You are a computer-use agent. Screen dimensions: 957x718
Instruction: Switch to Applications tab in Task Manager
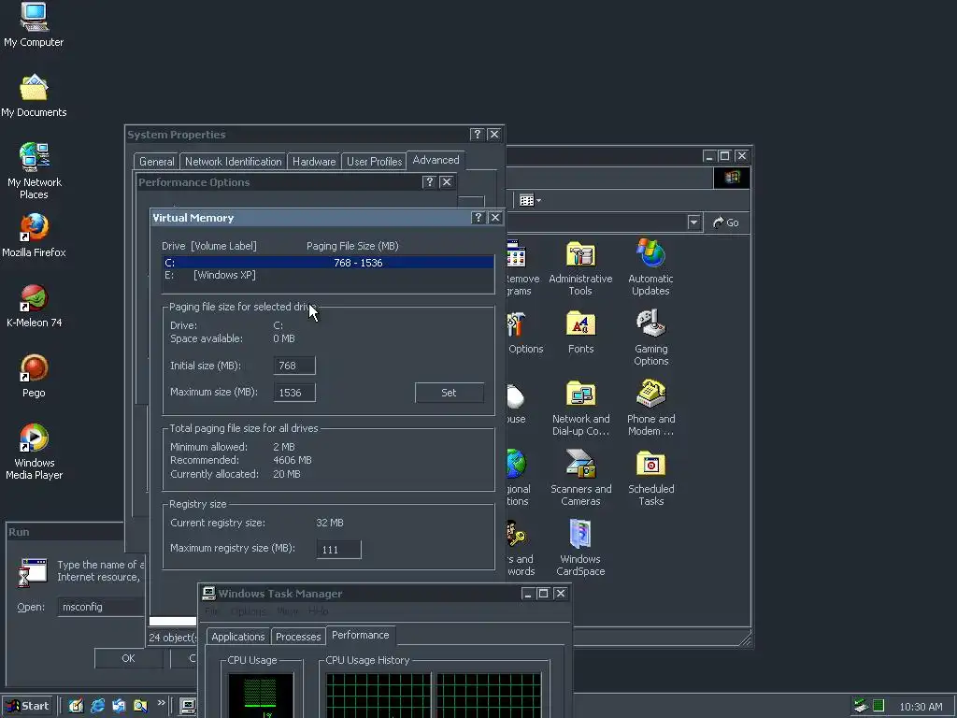coord(238,637)
